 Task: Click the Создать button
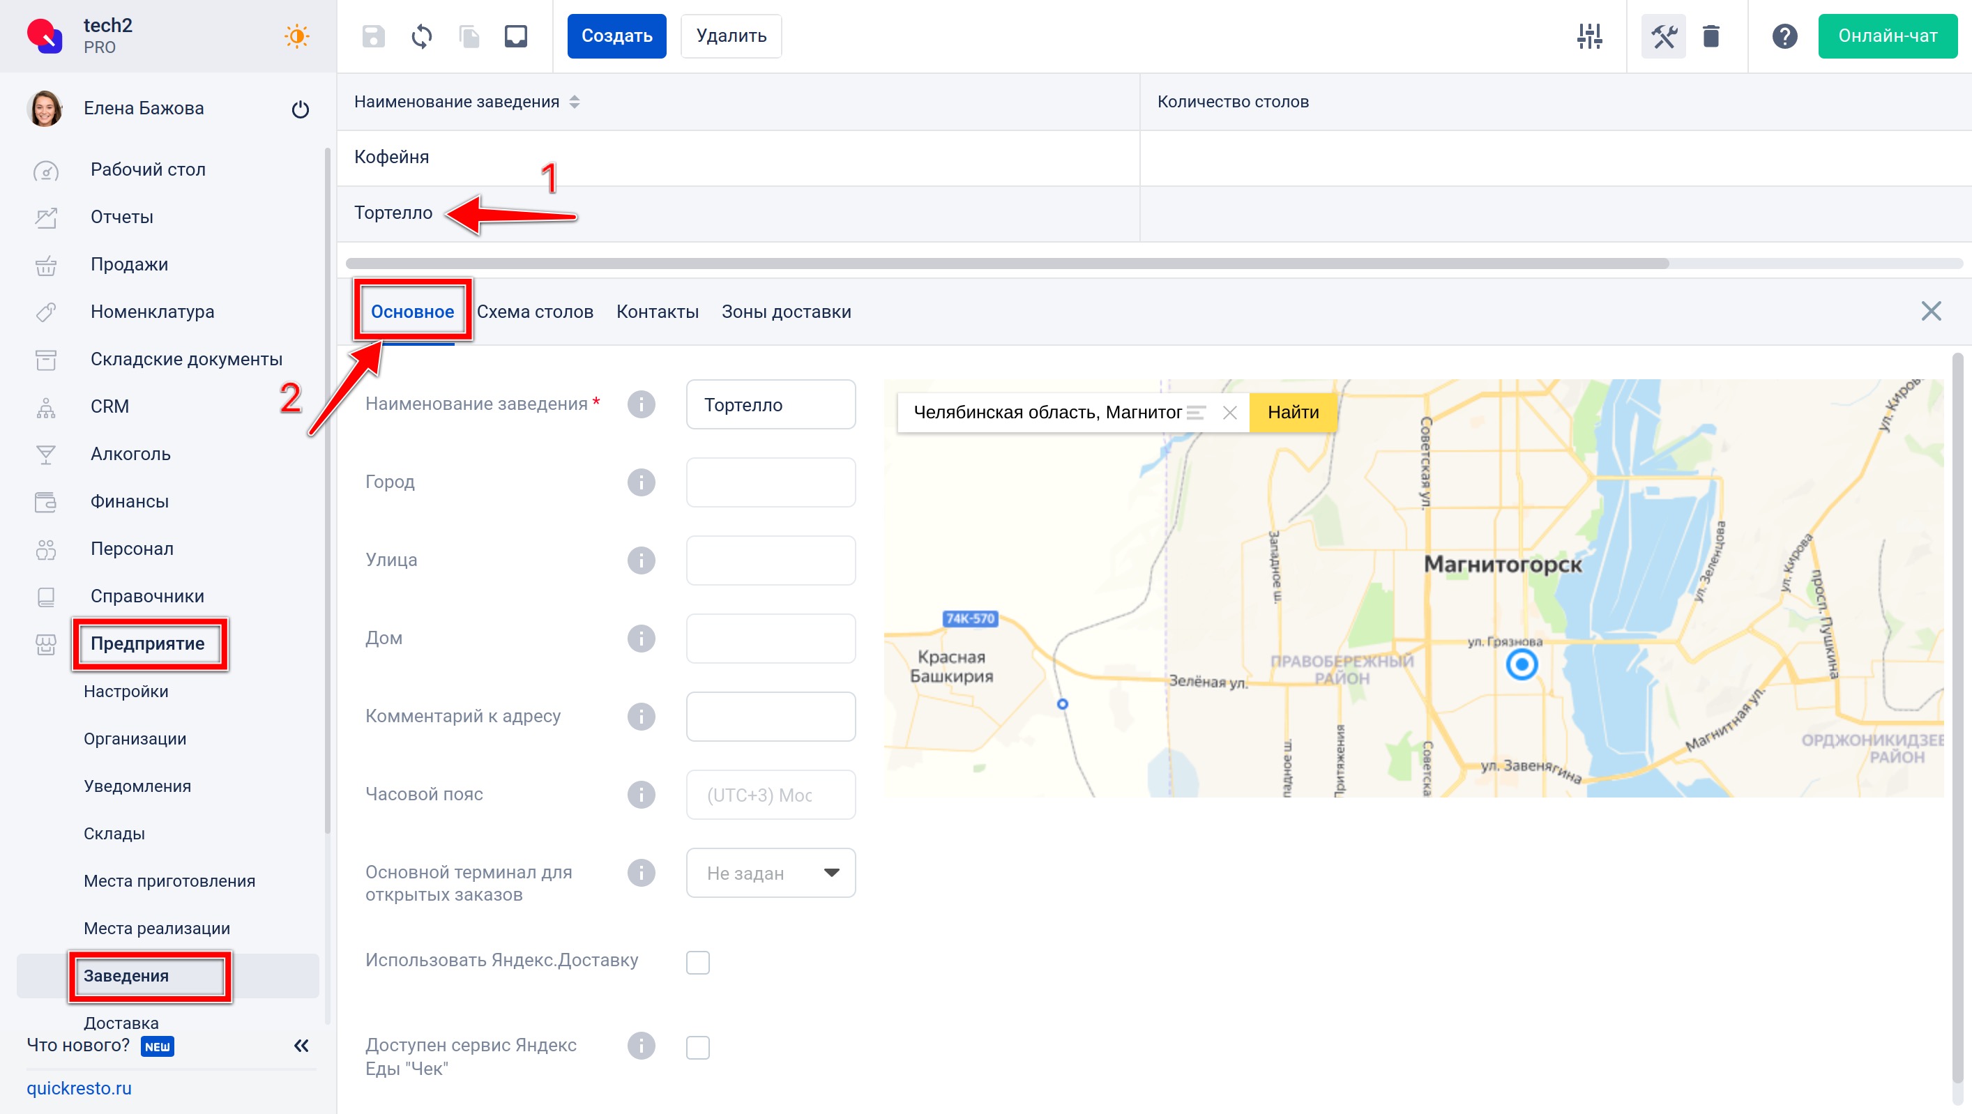point(616,36)
